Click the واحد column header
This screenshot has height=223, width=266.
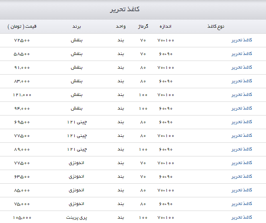pyautogui.click(x=121, y=26)
